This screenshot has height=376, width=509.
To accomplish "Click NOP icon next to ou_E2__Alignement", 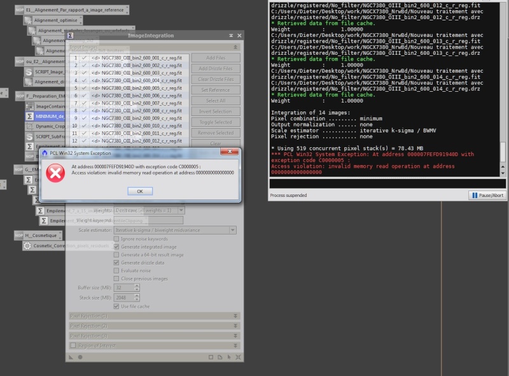I will point(20,61).
